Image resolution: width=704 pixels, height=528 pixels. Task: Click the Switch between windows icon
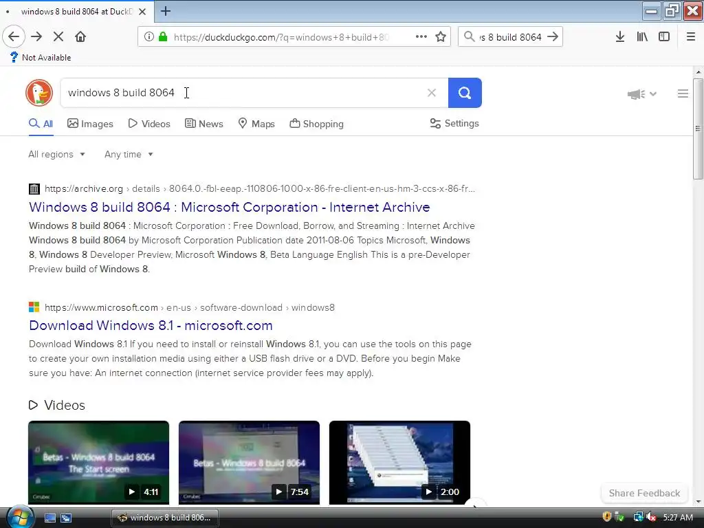point(66,518)
